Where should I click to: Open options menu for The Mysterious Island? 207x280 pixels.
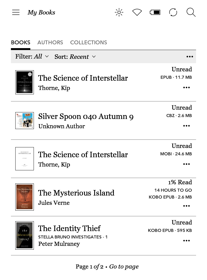click(x=187, y=206)
